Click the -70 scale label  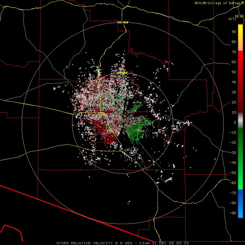click(233, 193)
